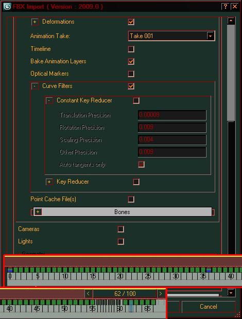Enable the Timeline checkbox
Viewport: 242px width, 319px height.
131,49
